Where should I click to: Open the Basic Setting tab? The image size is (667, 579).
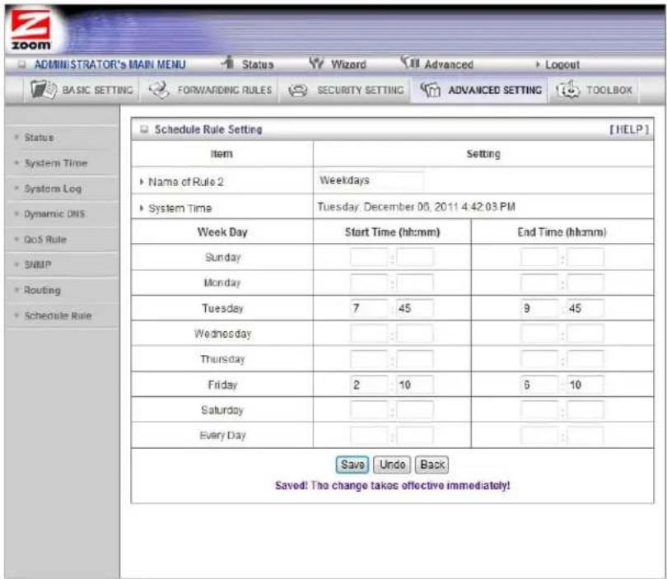click(82, 90)
